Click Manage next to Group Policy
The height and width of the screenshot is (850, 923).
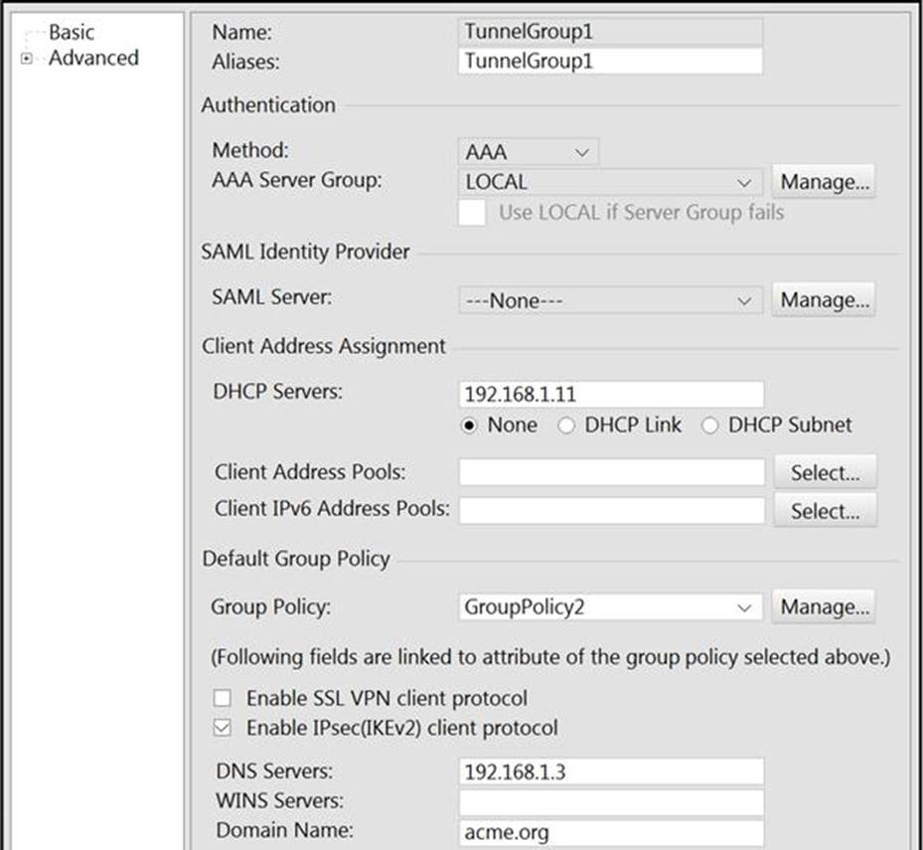pyautogui.click(x=824, y=606)
